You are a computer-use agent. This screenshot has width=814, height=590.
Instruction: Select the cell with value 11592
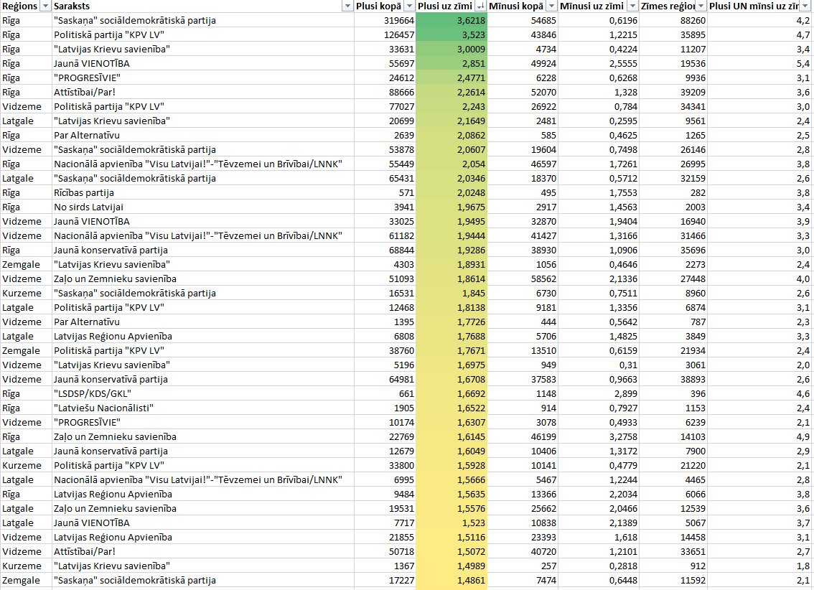pos(673,580)
